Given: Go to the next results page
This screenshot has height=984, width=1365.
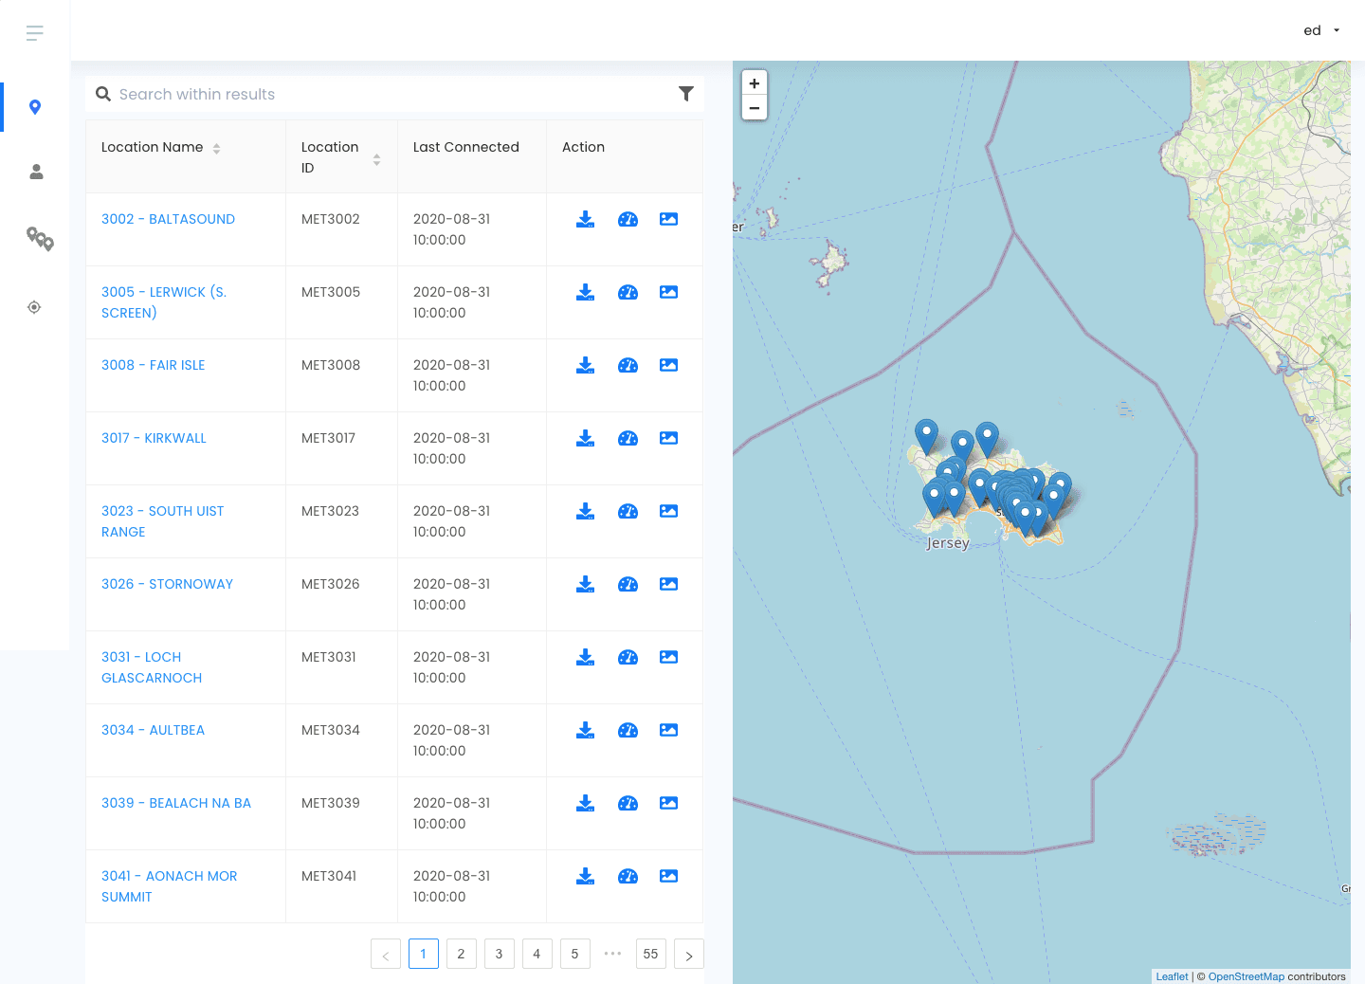Looking at the screenshot, I should coord(688,954).
